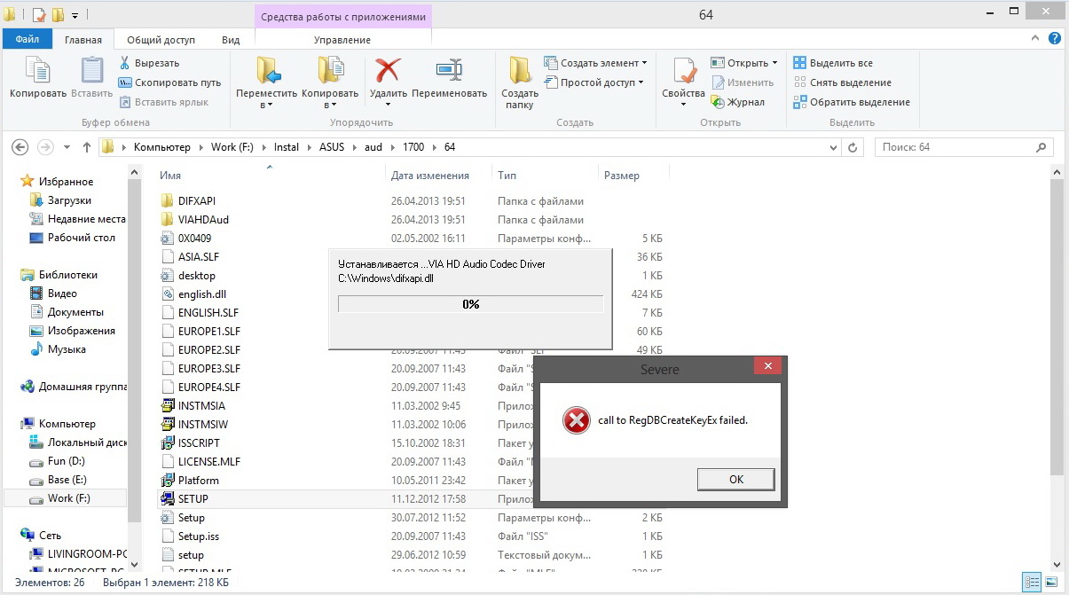Click Invert selection (Обратить выделение)
Image resolution: width=1069 pixels, height=595 pixels.
(x=851, y=102)
